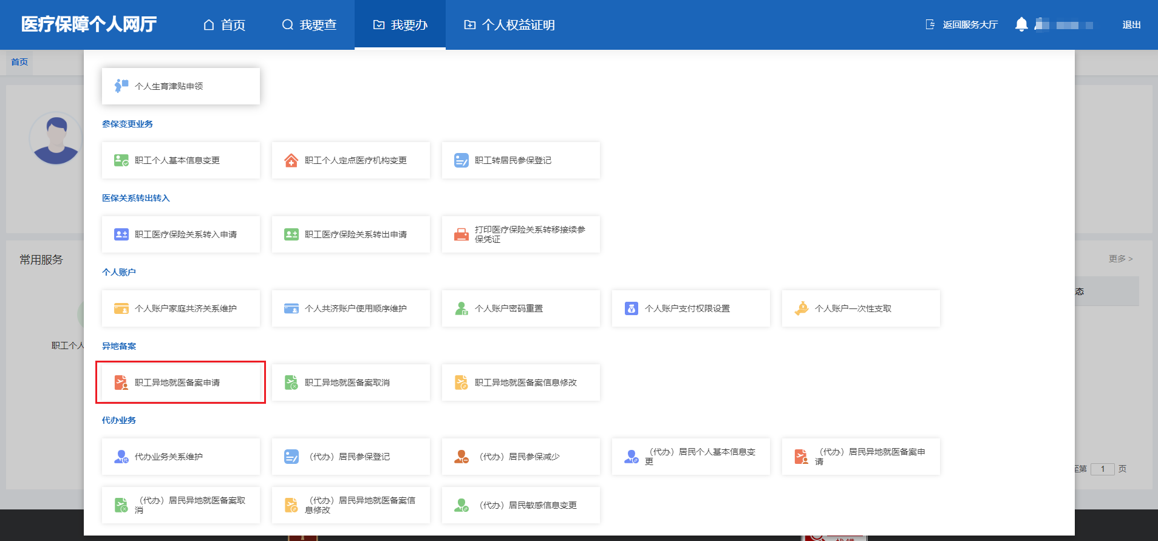The image size is (1158, 541).
Task: Click the 代办业务关系维护 person icon
Action: [121, 457]
